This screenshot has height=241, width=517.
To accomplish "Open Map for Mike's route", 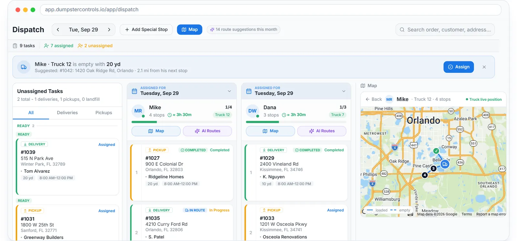I will [x=156, y=131].
